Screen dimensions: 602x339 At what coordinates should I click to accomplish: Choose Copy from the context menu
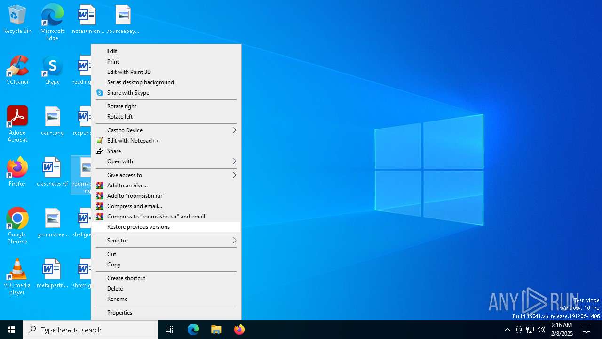pyautogui.click(x=166, y=265)
